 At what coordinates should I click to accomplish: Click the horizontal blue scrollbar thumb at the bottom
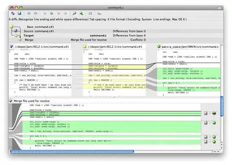(72, 151)
